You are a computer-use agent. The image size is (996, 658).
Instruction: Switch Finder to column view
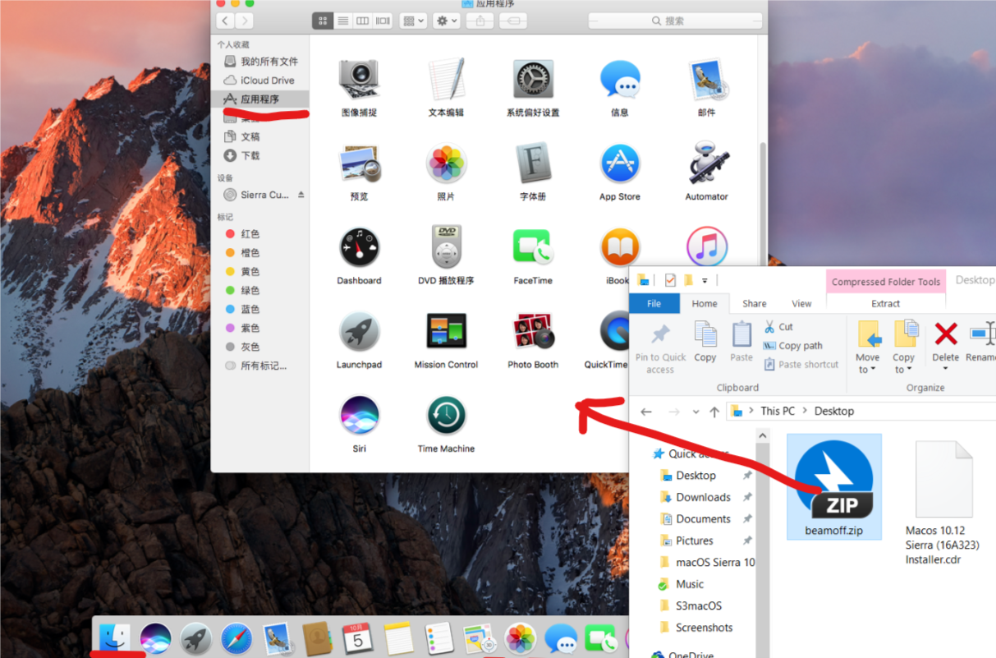(x=362, y=21)
